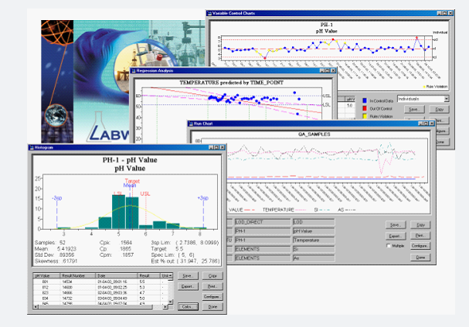Click the yellow Rules Violation swatch
Viewport: 469px width, 327px height.
[x=365, y=116]
